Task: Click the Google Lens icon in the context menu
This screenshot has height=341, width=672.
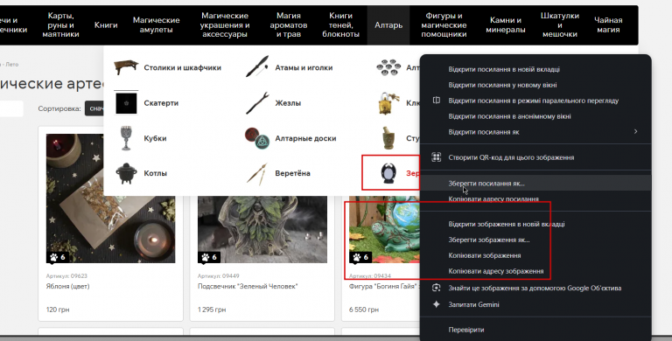Action: [437, 288]
